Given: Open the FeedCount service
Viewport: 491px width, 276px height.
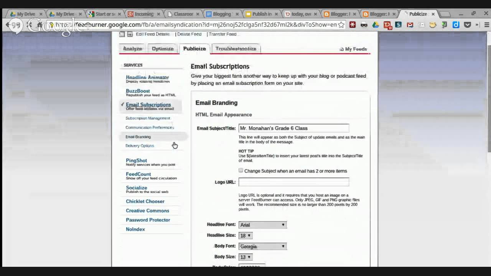Looking at the screenshot, I should pos(138,174).
